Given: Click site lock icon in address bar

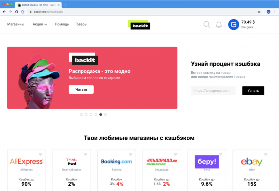Looking at the screenshot, I should point(31,12).
